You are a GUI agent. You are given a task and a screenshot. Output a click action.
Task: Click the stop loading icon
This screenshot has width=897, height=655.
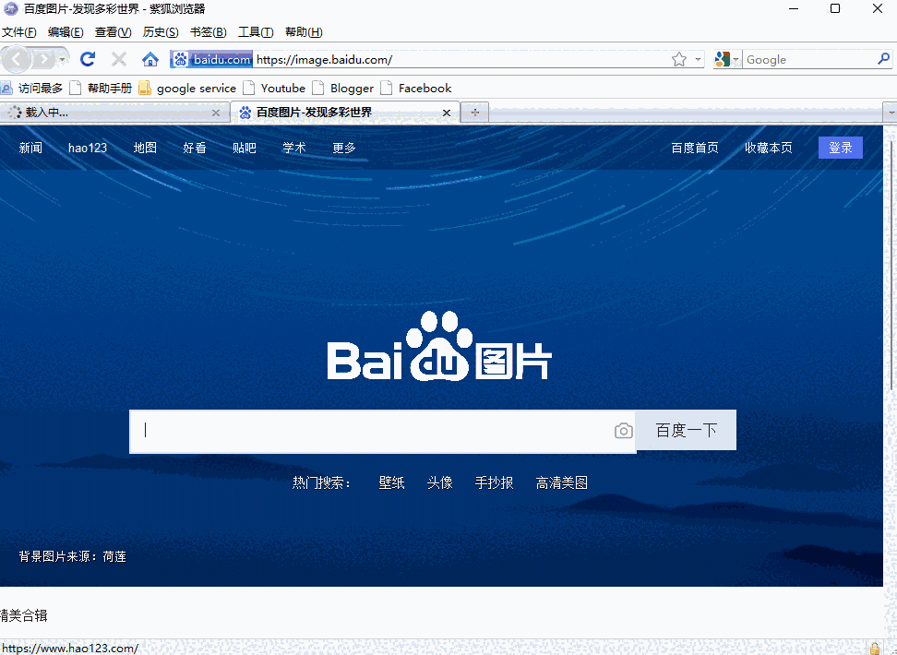tap(118, 58)
